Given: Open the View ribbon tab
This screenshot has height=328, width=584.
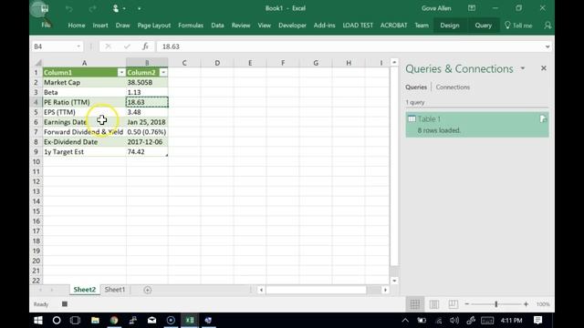Looking at the screenshot, I should (264, 26).
